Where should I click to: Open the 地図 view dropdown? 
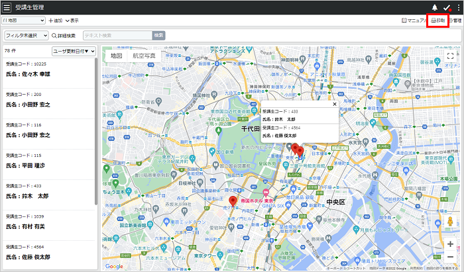[24, 21]
